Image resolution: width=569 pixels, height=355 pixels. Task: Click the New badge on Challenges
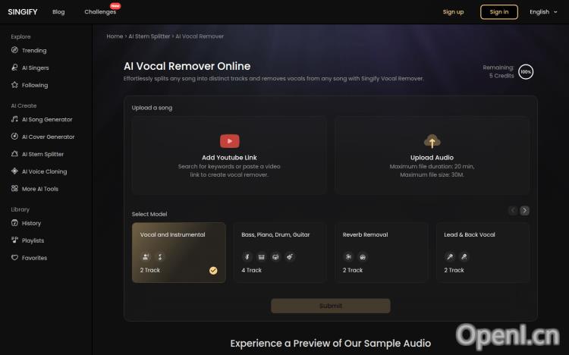[x=115, y=6]
